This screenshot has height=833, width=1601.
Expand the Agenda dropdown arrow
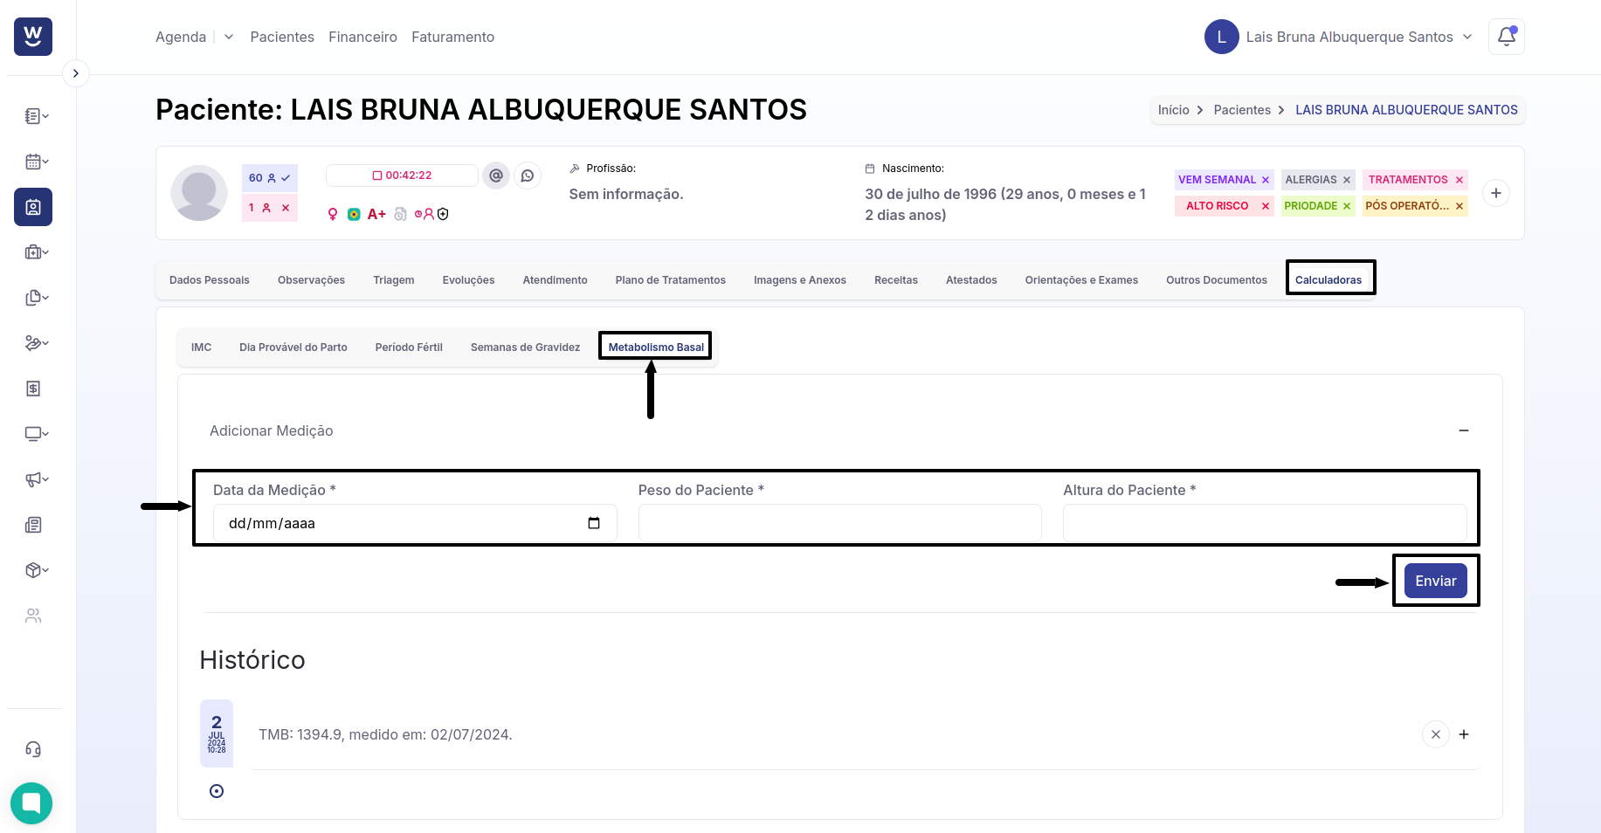[x=229, y=37]
